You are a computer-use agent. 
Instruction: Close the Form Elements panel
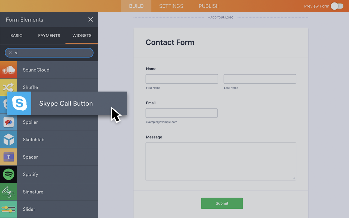[x=91, y=19]
